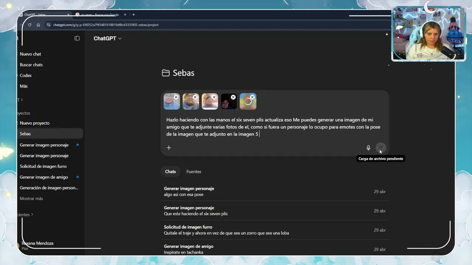The image size is (472, 265).
Task: Expand the Más sidebar option
Action: click(24, 86)
